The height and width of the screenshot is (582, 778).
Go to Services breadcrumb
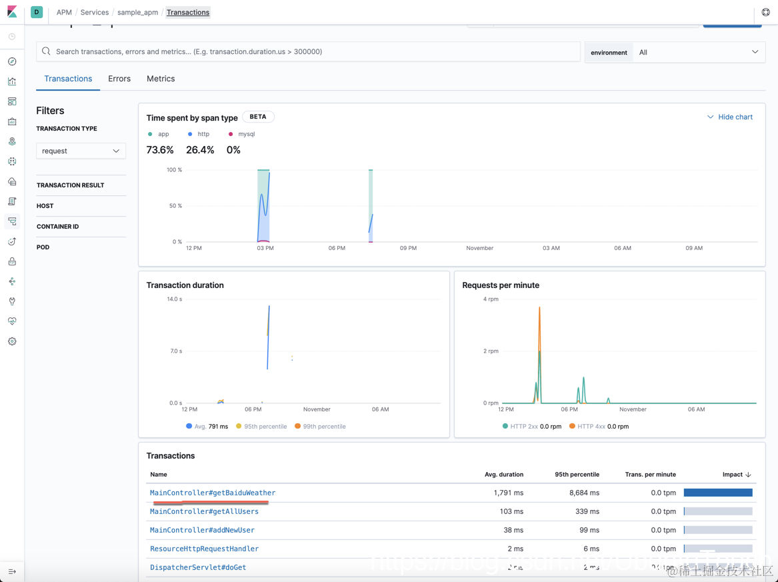(94, 12)
